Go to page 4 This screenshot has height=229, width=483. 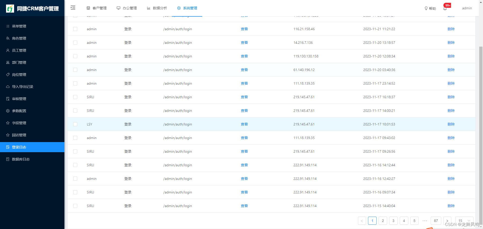coord(404,221)
